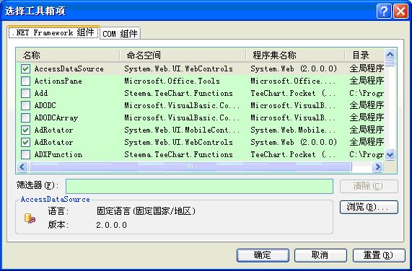Select the ActionsPane row name
Viewport: 412px width, 271px height.
(58, 81)
